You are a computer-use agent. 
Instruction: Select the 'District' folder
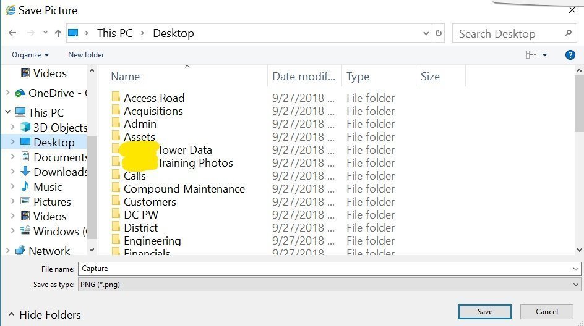coord(135,228)
